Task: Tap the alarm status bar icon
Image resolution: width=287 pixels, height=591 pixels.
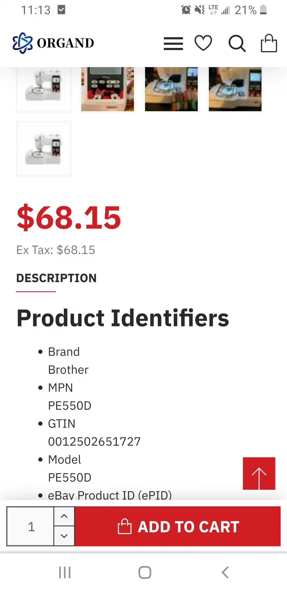Action: tap(186, 10)
